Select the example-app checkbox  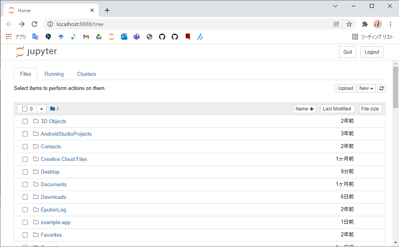click(x=25, y=223)
